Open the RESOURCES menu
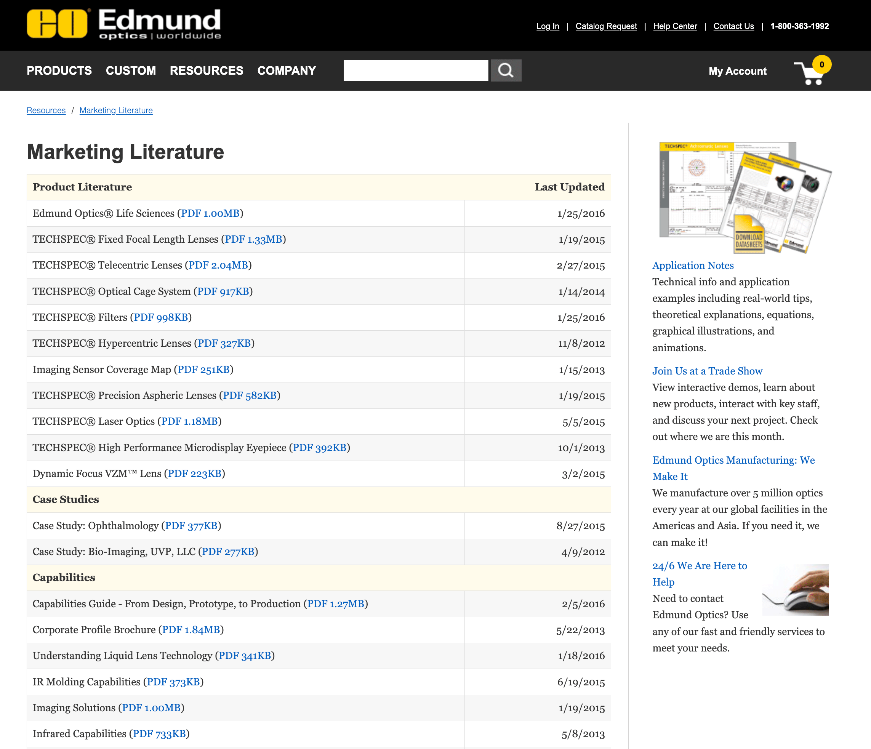Screen dimensions: 871x749 click(x=207, y=70)
